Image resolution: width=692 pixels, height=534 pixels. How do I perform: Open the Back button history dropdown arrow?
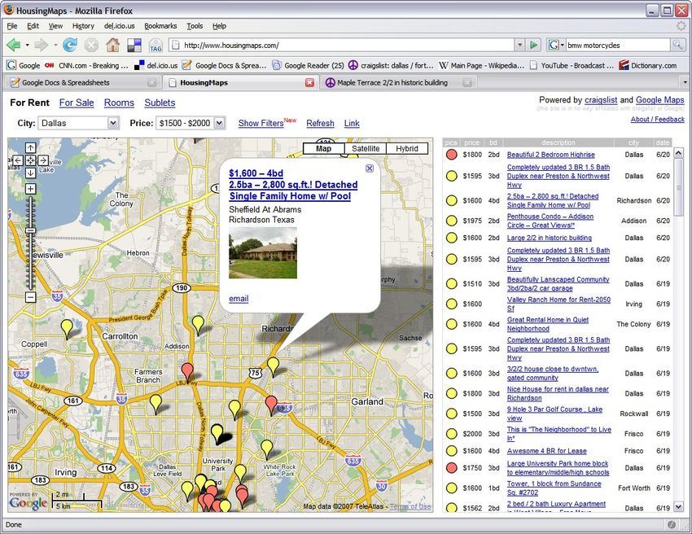point(28,45)
